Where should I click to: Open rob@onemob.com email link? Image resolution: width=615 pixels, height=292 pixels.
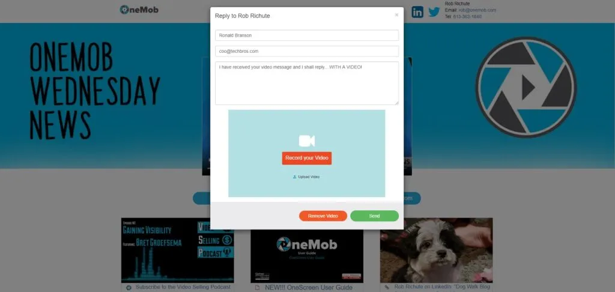(x=477, y=10)
